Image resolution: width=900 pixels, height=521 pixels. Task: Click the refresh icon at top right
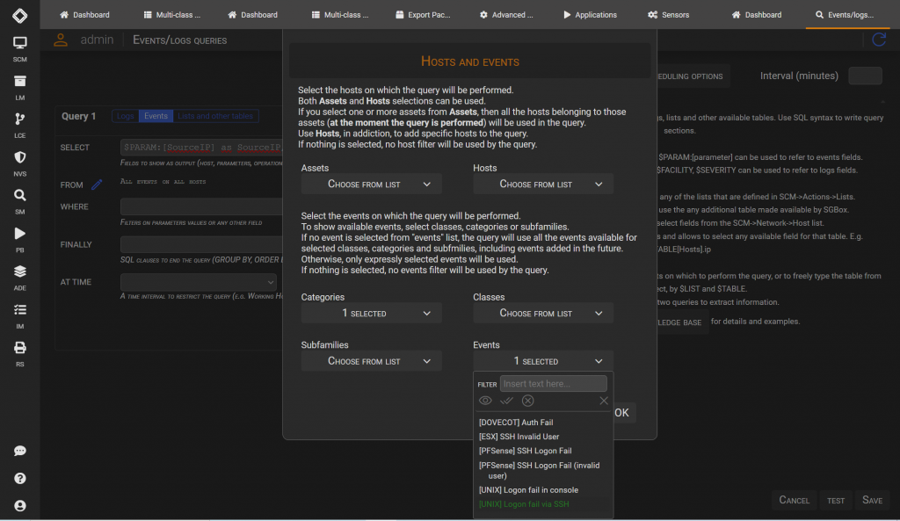click(879, 40)
